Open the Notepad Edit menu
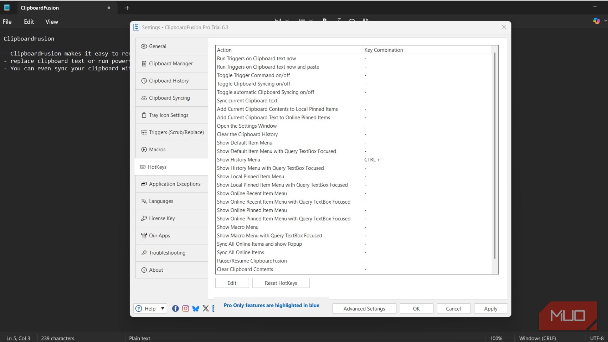The image size is (608, 342). (x=29, y=22)
